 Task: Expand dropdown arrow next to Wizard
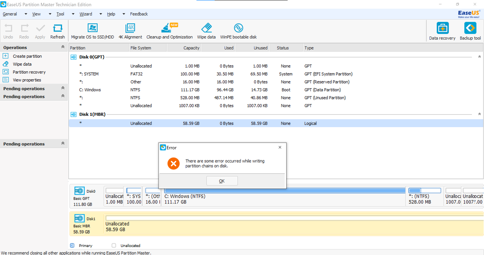(x=101, y=14)
